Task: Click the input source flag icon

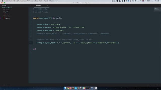Action: [x=143, y=1]
